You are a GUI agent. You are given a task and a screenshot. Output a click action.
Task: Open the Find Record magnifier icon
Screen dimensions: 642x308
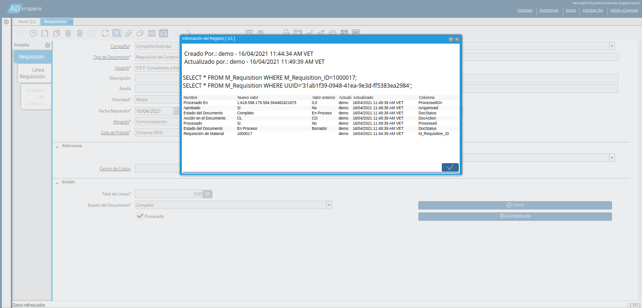(117, 33)
